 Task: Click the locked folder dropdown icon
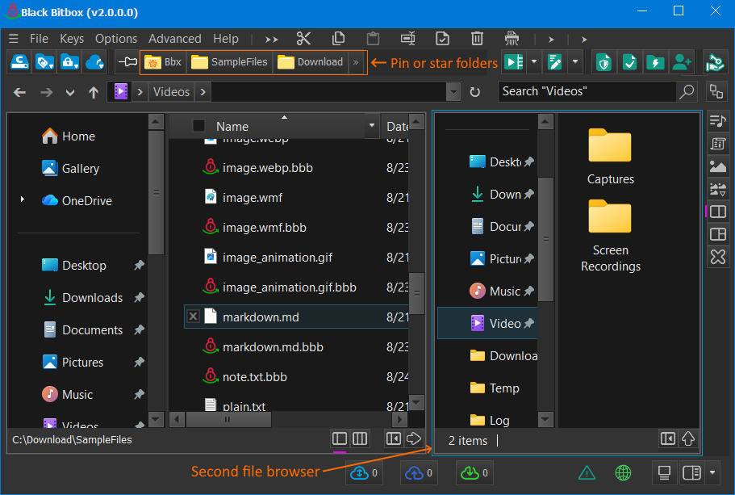coord(70,62)
